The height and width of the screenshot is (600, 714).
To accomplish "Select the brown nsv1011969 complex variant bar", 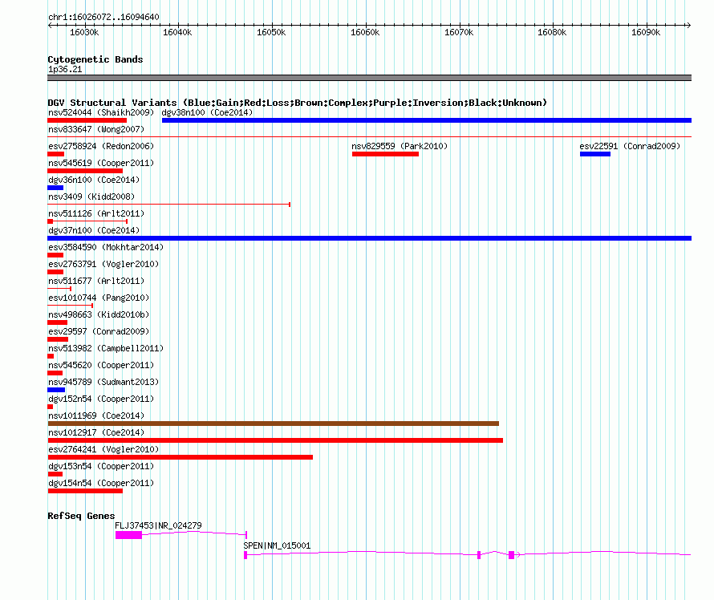I will [274, 424].
